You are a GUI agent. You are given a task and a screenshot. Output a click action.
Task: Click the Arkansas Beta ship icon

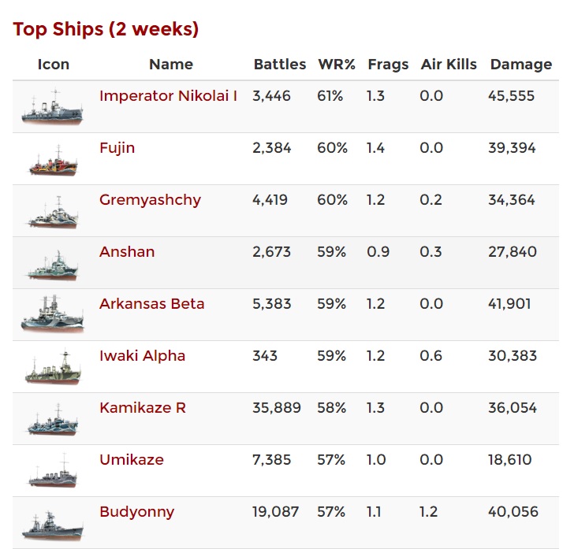click(x=52, y=316)
